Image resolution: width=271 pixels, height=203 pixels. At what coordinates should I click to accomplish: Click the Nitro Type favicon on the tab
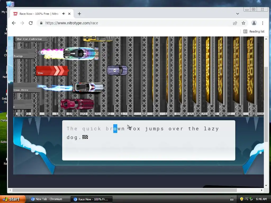15,14
